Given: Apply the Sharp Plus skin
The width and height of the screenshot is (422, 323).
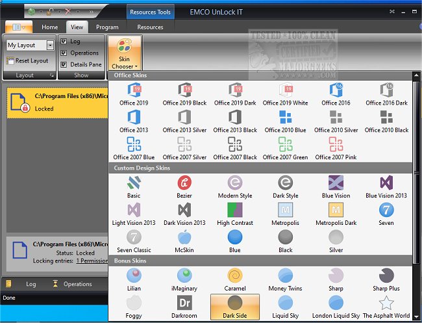Looking at the screenshot, I should tap(386, 280).
